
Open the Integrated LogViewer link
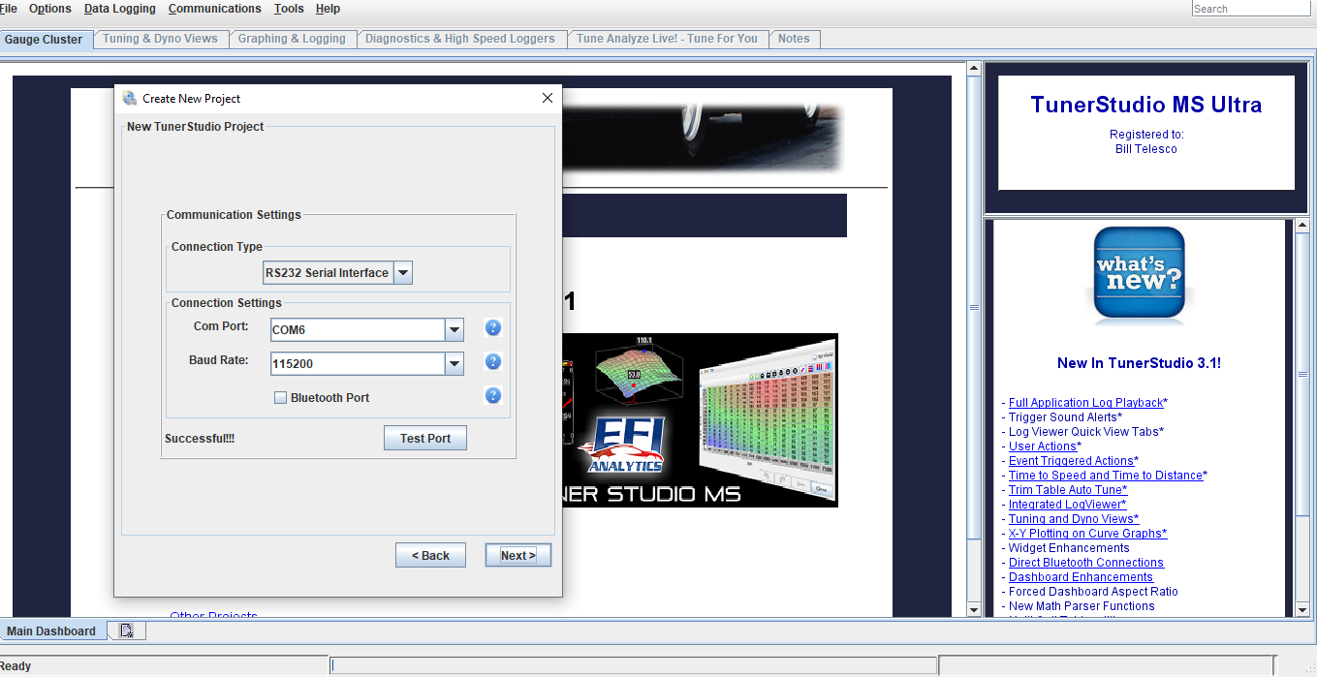1065,505
